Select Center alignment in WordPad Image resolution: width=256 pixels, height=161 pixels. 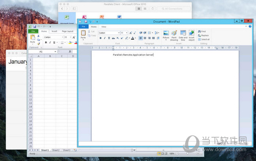click(145, 38)
